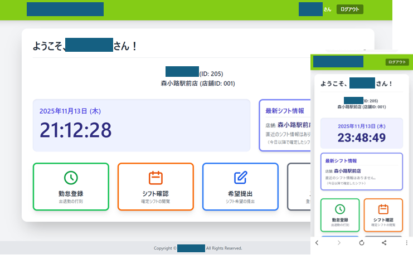Reload the page using mobile browser refresh icon
This screenshot has height=255, width=413.
[362, 243]
